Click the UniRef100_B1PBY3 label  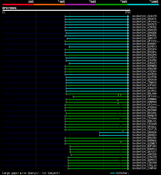point(144,47)
